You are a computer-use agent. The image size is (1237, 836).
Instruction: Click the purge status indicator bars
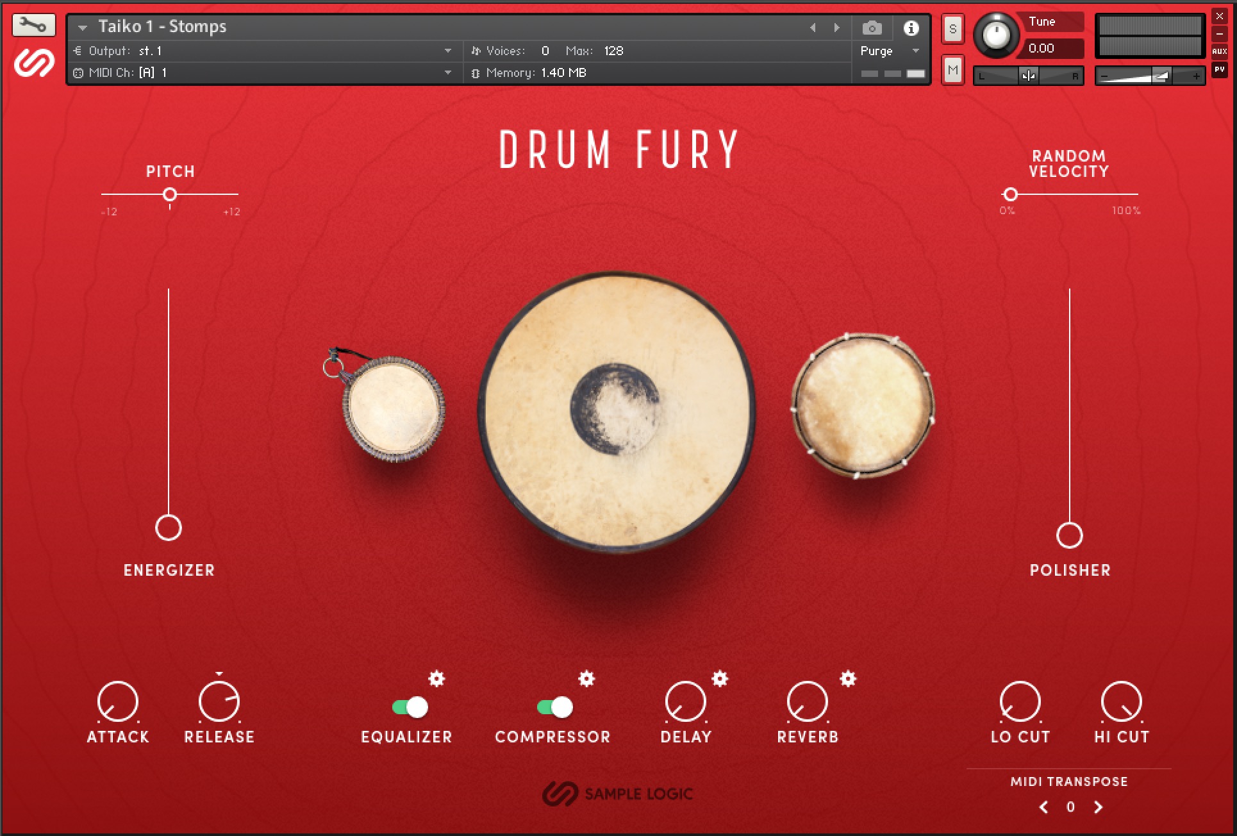(x=893, y=74)
